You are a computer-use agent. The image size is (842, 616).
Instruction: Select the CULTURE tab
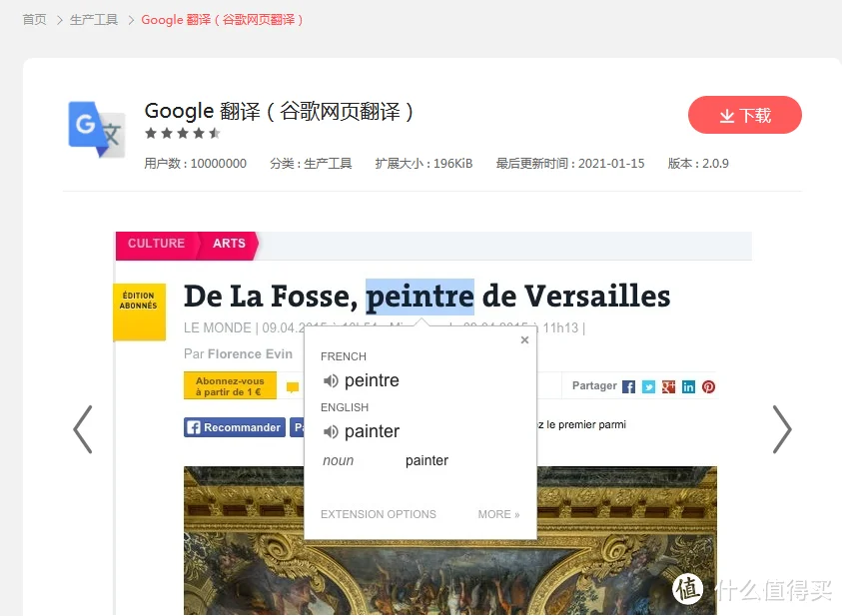click(156, 243)
